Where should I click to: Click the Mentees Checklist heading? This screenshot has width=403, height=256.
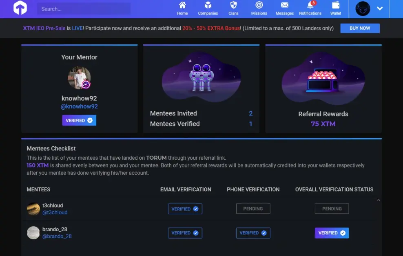coord(51,148)
